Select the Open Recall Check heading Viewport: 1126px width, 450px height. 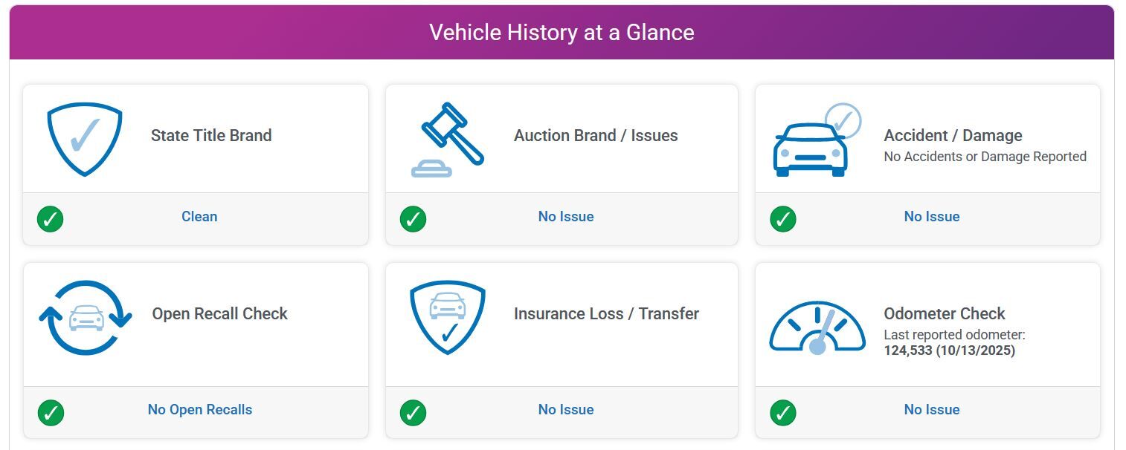click(219, 314)
